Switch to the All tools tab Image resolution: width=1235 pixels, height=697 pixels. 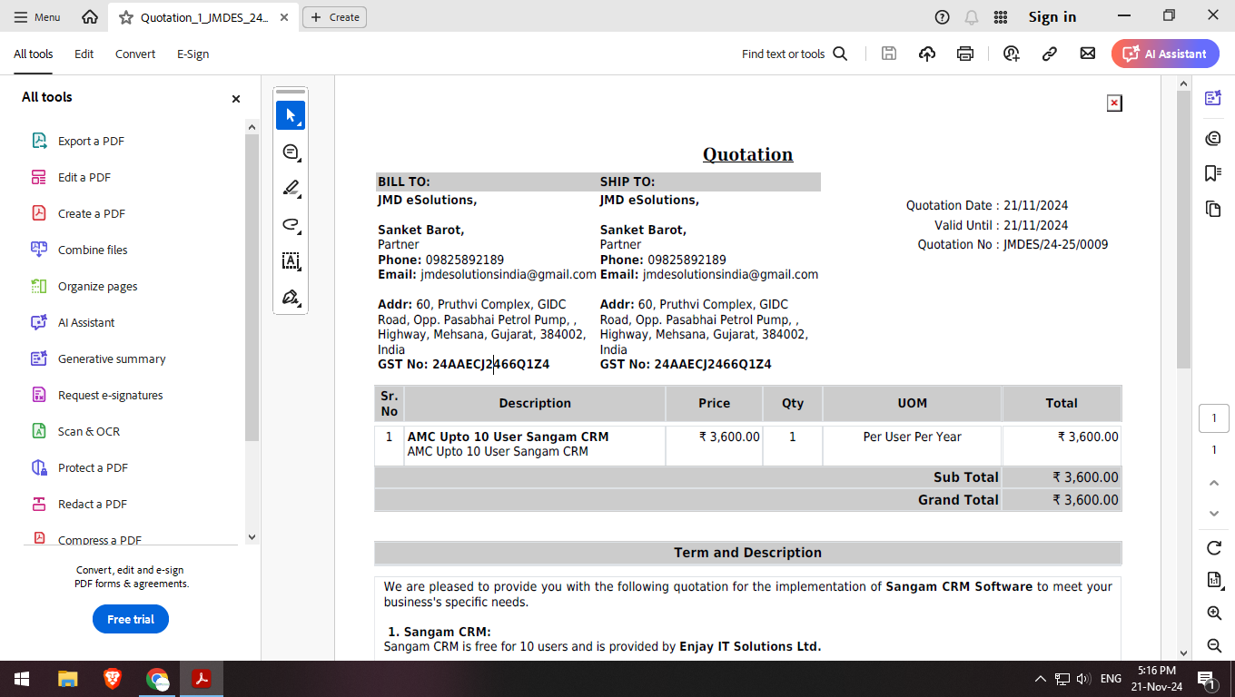point(34,54)
